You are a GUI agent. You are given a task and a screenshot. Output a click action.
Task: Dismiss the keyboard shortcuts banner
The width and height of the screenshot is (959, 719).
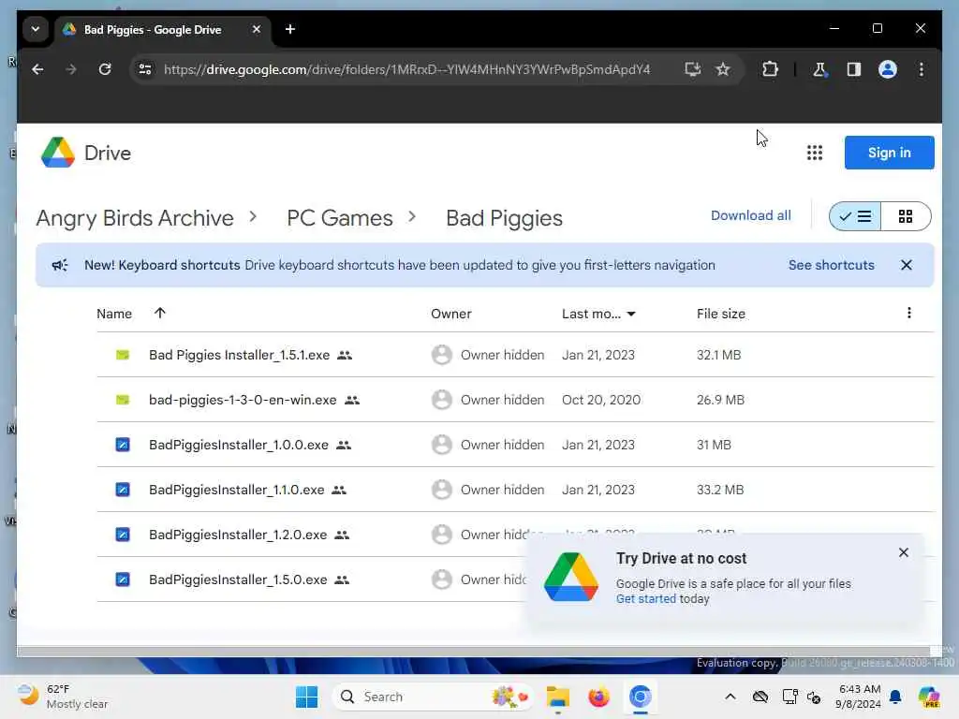(906, 265)
